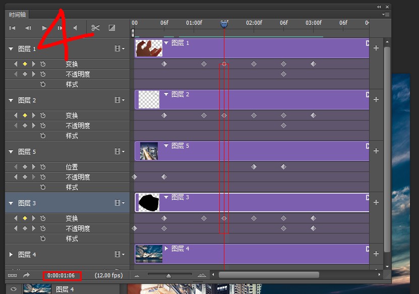Click the render video arrow icon
The height and width of the screenshot is (294, 419).
pos(26,275)
